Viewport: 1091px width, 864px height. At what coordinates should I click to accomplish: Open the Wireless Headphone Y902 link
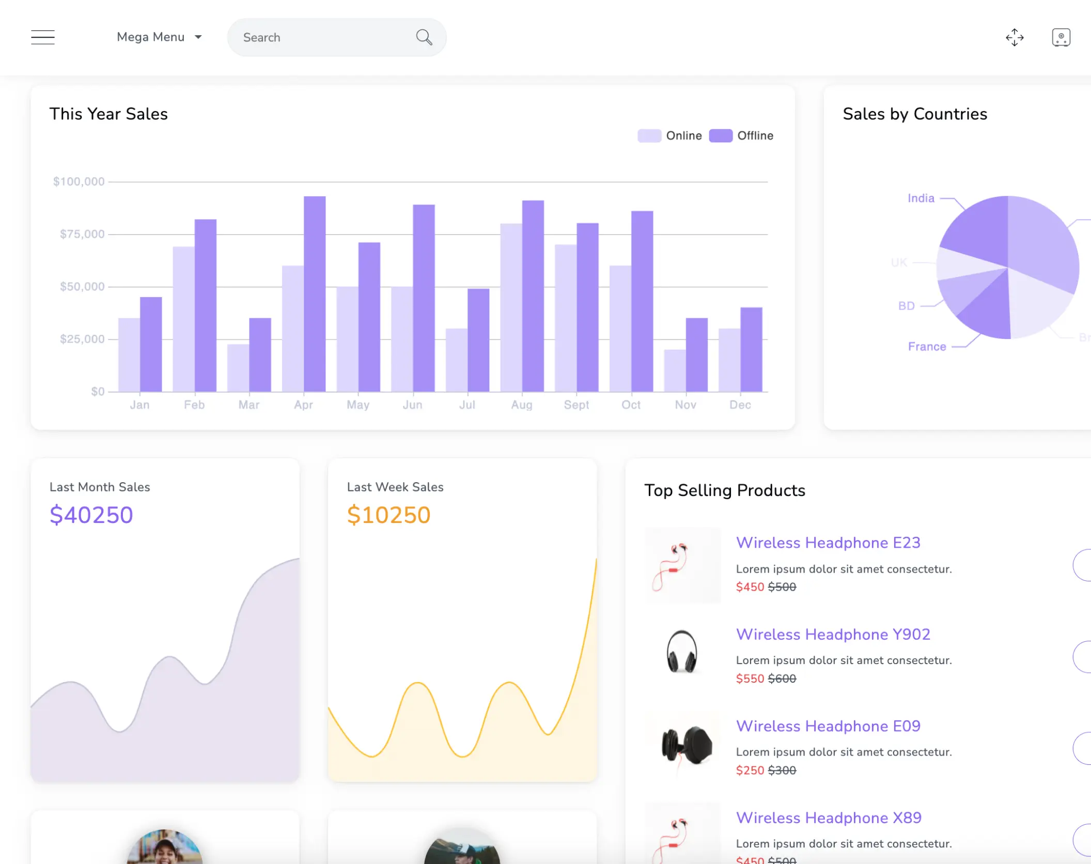(833, 634)
